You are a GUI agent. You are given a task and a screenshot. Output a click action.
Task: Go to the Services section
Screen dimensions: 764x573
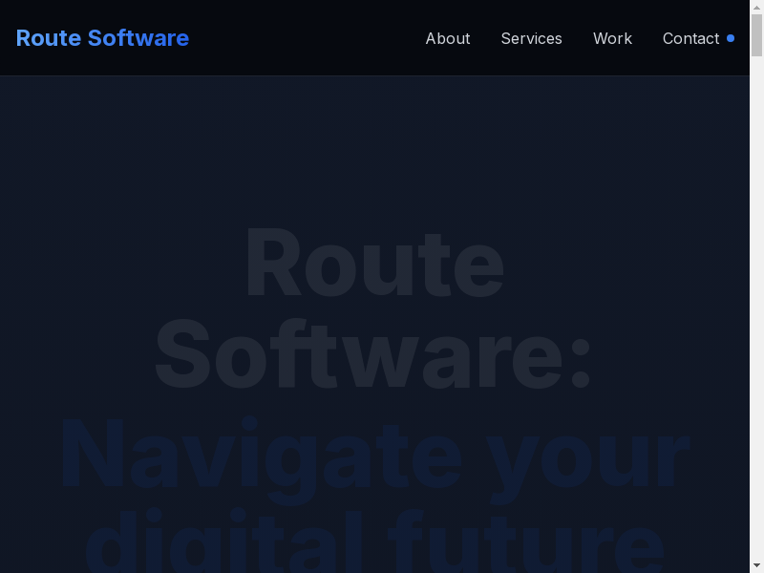pos(531,38)
